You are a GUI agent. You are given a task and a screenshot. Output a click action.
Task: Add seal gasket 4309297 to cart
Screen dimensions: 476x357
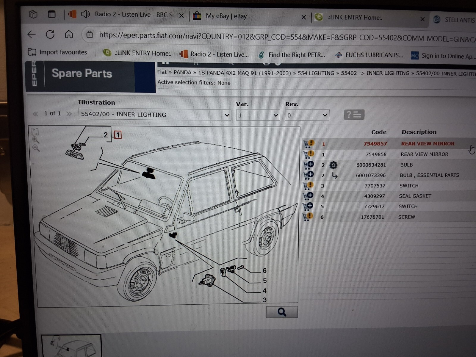pyautogui.click(x=308, y=196)
